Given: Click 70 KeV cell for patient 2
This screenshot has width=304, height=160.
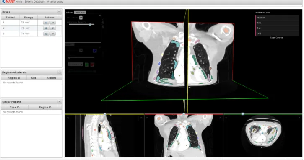Looking at the screenshot, I should [x=29, y=28].
